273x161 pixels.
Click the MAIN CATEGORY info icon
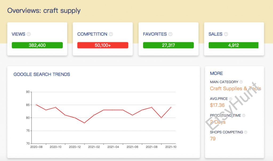coord(241,82)
